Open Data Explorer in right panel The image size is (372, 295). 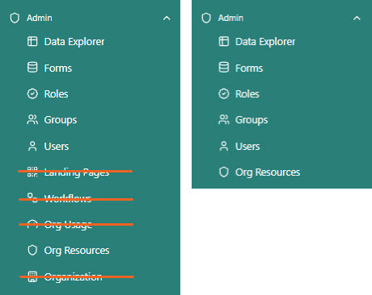[x=265, y=42]
